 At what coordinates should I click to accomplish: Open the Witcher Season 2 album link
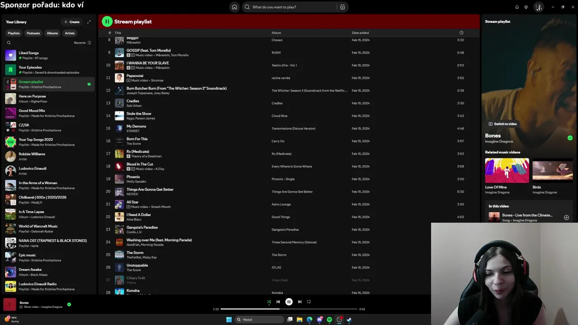coord(309,90)
